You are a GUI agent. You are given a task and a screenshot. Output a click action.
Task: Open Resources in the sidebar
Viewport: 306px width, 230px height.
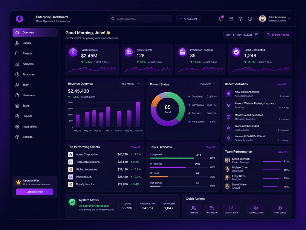click(35, 95)
